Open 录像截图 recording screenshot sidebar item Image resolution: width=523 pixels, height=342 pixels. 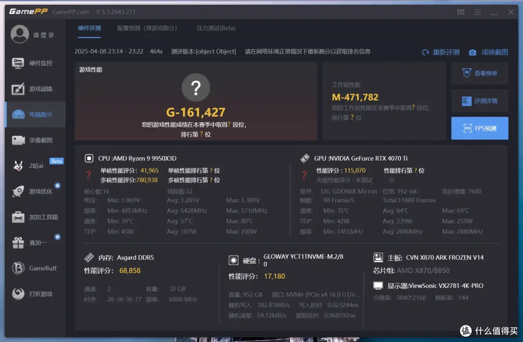tap(35, 140)
